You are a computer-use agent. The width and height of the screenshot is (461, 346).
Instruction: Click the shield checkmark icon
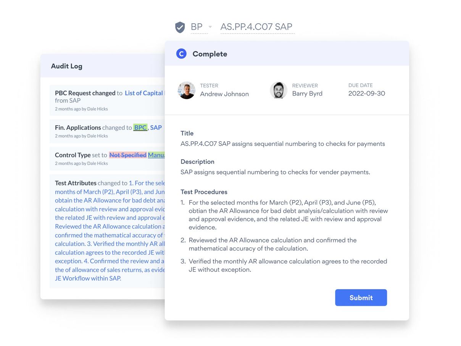pos(180,27)
